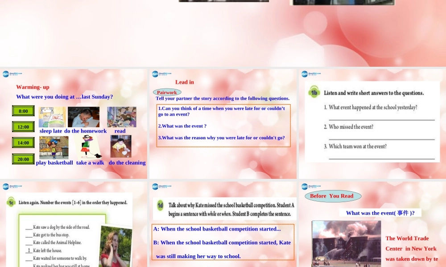The height and width of the screenshot is (267, 446).
Task: Click answer line under 'What event happened'
Action: point(382,120)
